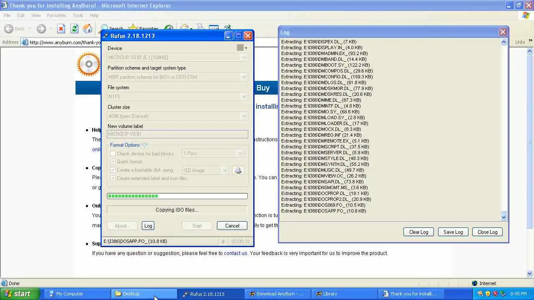This screenshot has height=300, width=534.
Task: Toggle Create a bootable disk using checkbox
Action: point(113,170)
